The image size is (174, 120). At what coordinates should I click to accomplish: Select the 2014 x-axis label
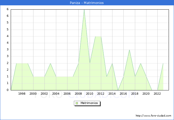click(112, 94)
